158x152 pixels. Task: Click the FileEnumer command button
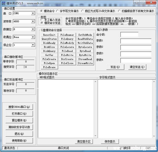coord(67,35)
